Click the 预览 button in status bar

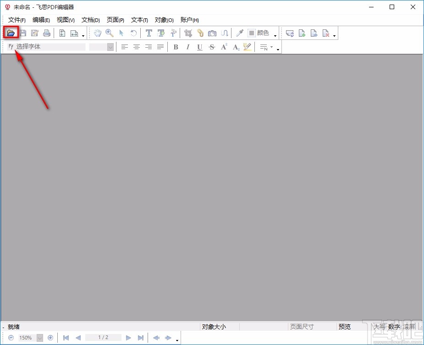(344, 326)
